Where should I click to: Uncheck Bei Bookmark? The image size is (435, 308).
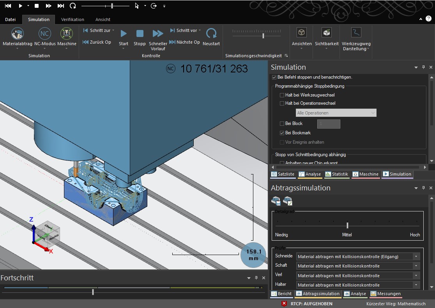point(282,132)
